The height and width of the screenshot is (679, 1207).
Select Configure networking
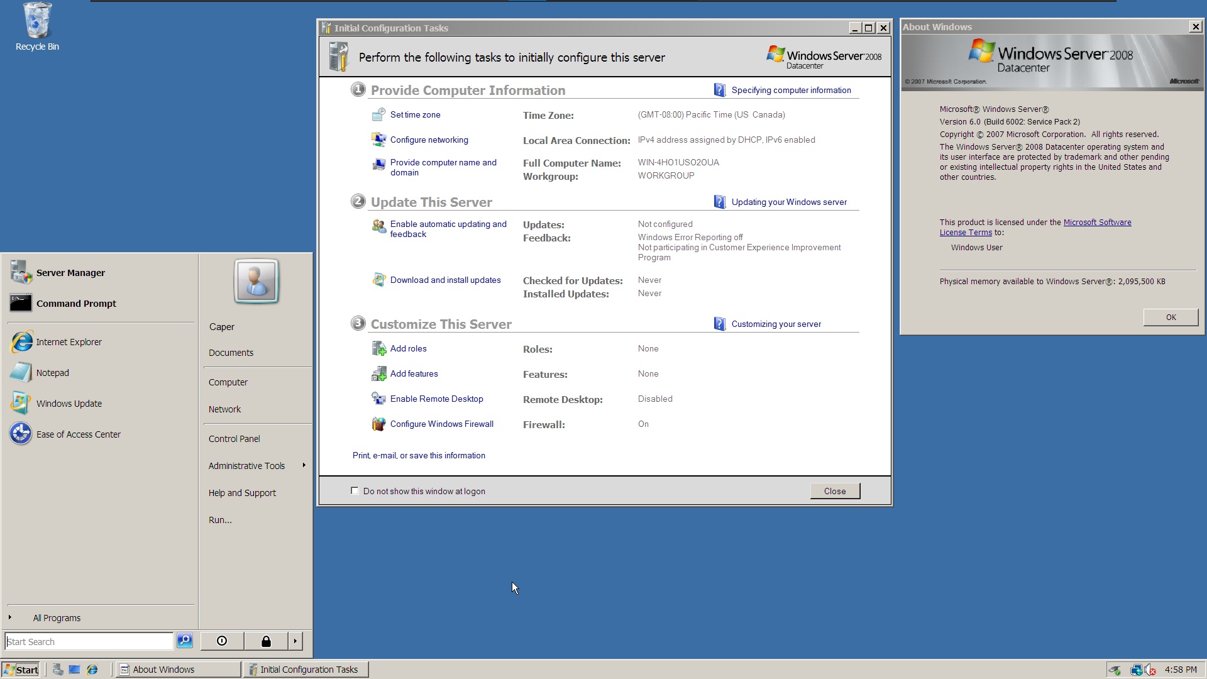click(x=429, y=140)
